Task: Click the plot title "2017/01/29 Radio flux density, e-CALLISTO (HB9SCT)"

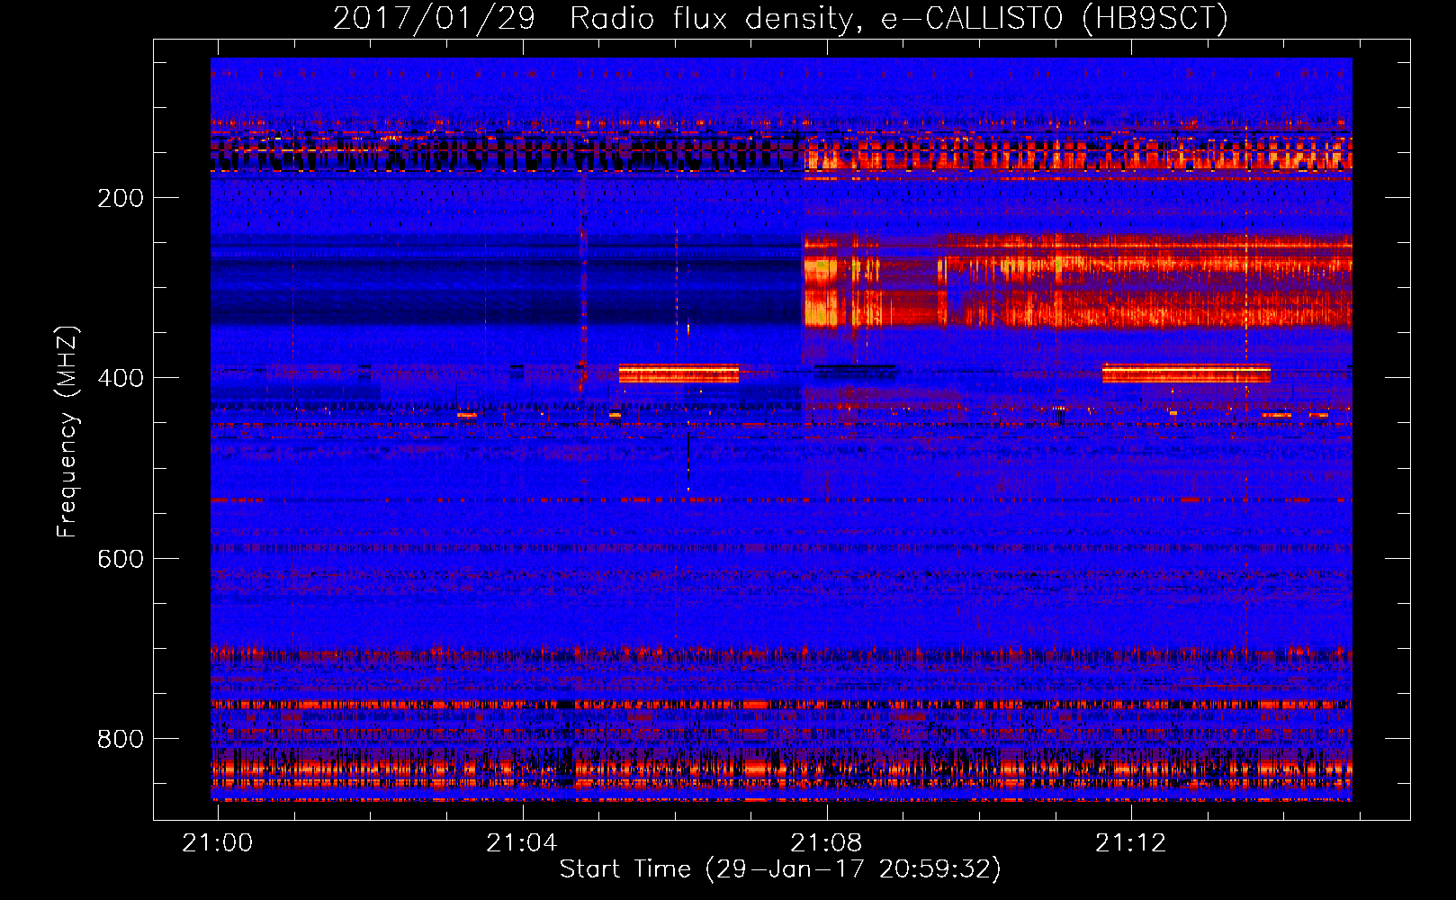Action: point(780,18)
